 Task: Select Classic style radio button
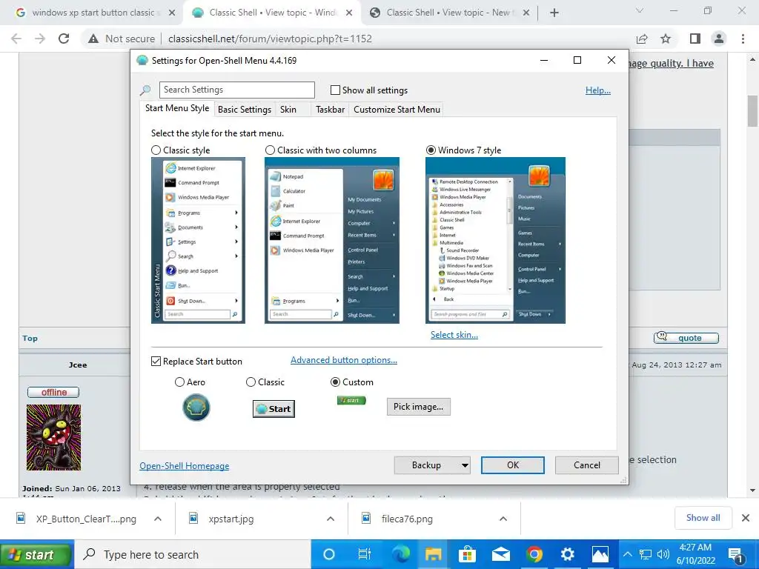point(156,150)
